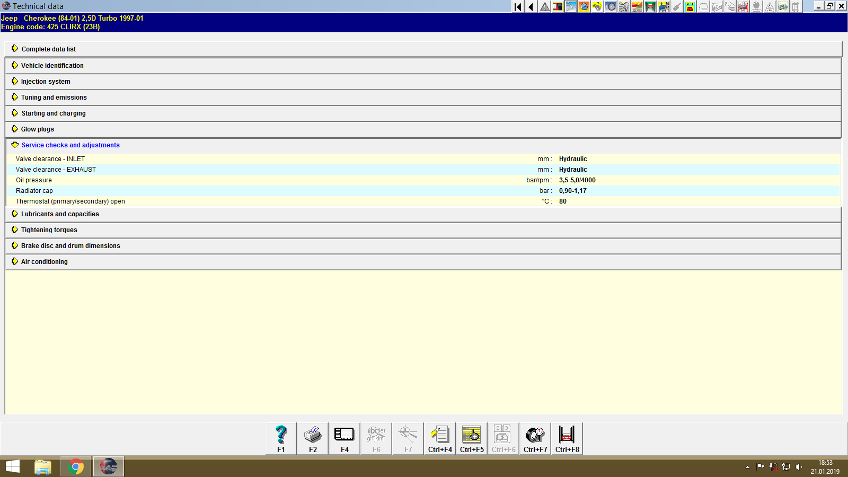This screenshot has height=477, width=848.
Task: Select Vehicle identification
Action: [x=52, y=65]
